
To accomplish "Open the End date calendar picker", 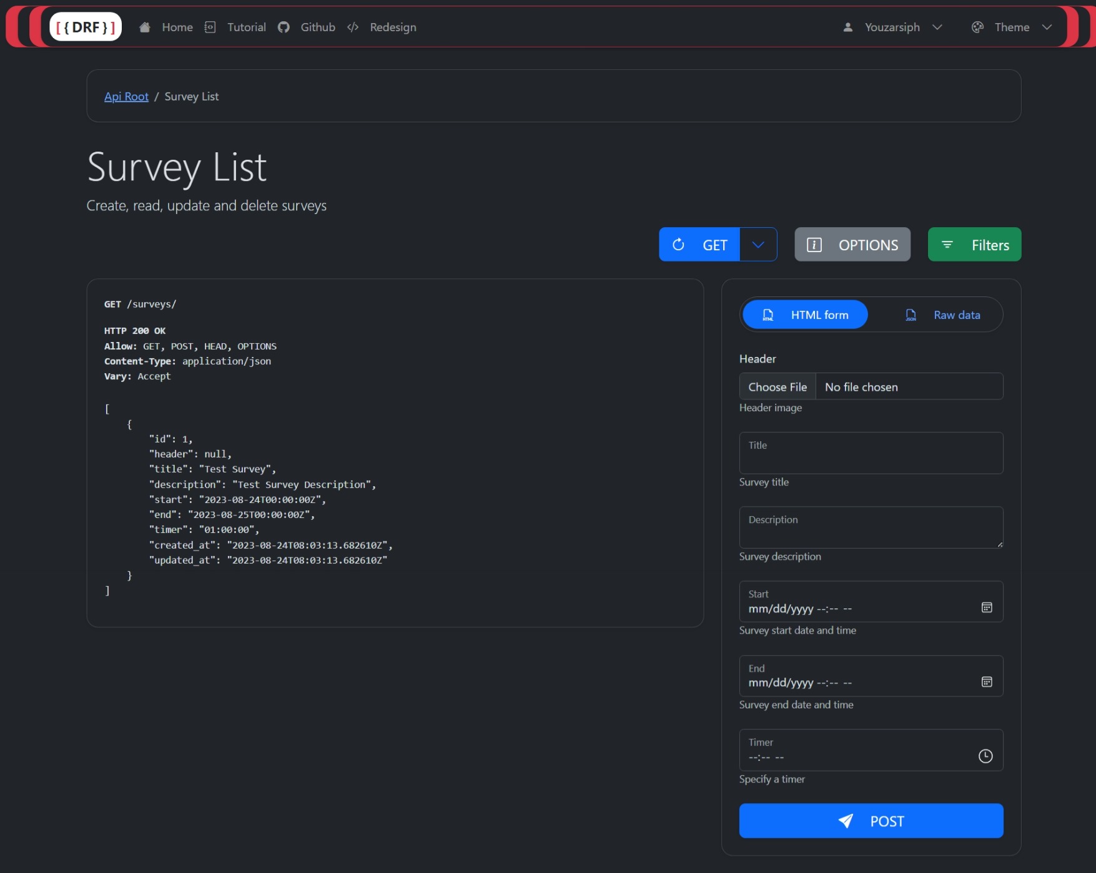I will [987, 682].
